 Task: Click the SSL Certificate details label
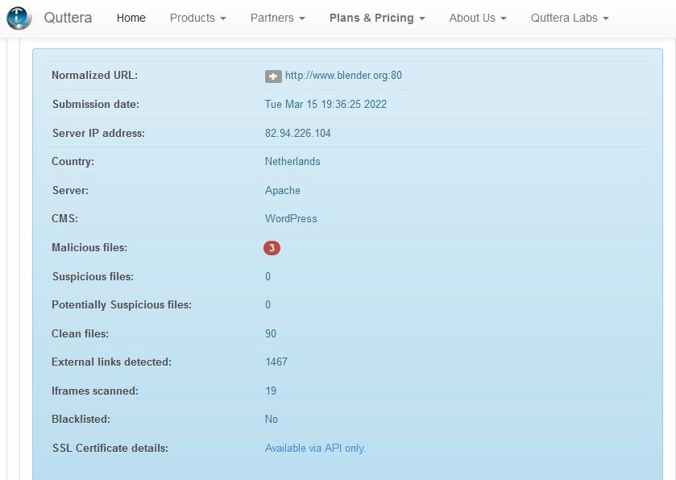click(110, 448)
